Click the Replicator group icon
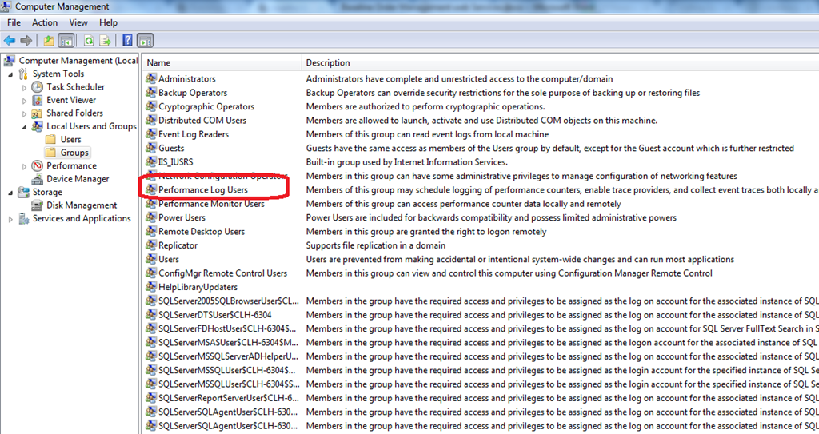Screen dimensions: 819x434 (151, 245)
